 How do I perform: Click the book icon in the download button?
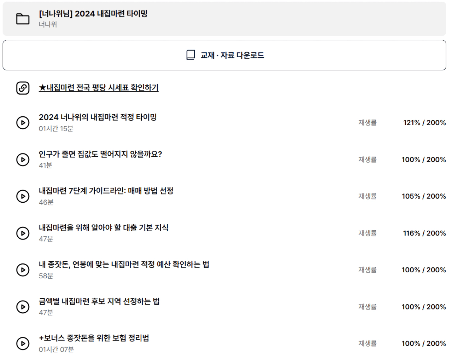tap(190, 55)
